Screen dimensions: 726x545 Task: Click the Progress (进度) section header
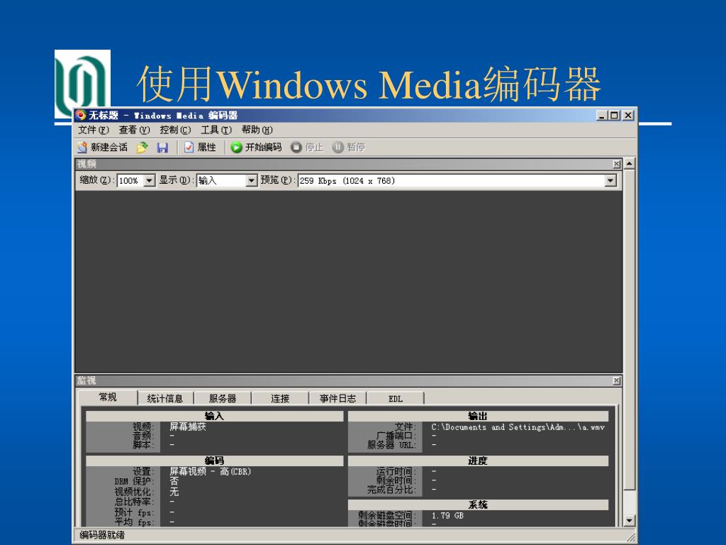coord(478,460)
